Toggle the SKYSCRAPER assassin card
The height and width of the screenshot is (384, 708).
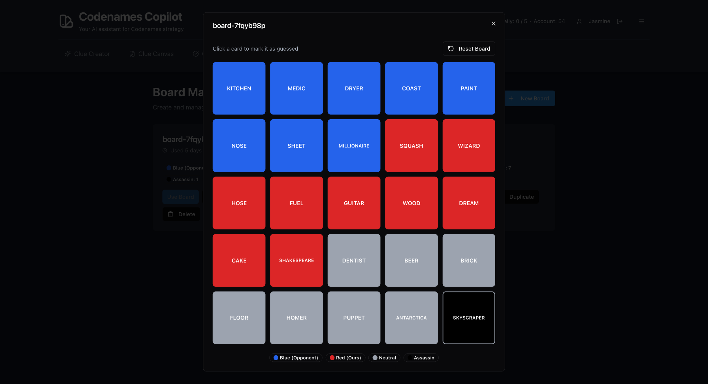468,318
